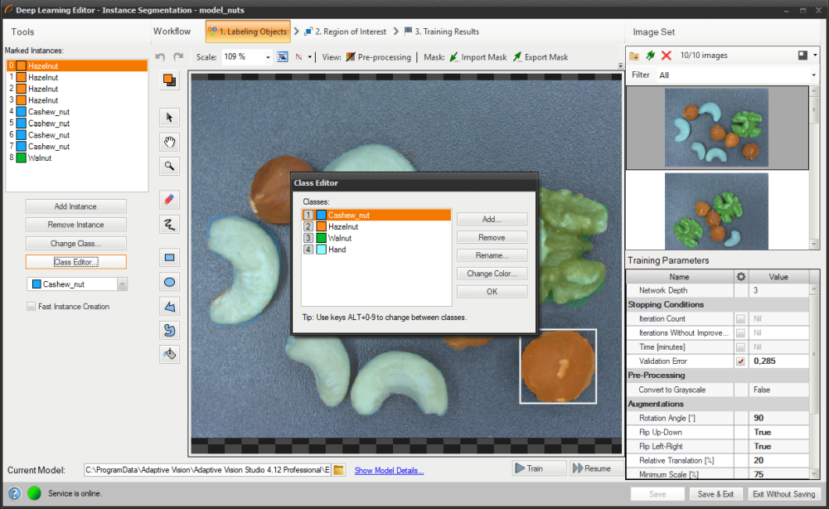Activate the paint bucket fill tool
Viewport: 829px width, 509px height.
[169, 354]
